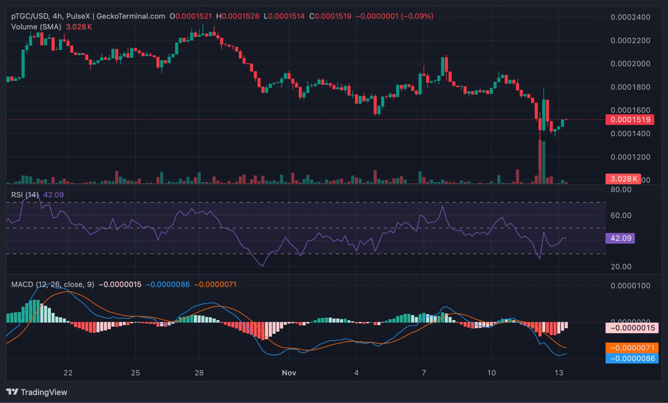This screenshot has height=403, width=668.
Task: Click the pTGC/USD symbol title
Action: point(30,16)
